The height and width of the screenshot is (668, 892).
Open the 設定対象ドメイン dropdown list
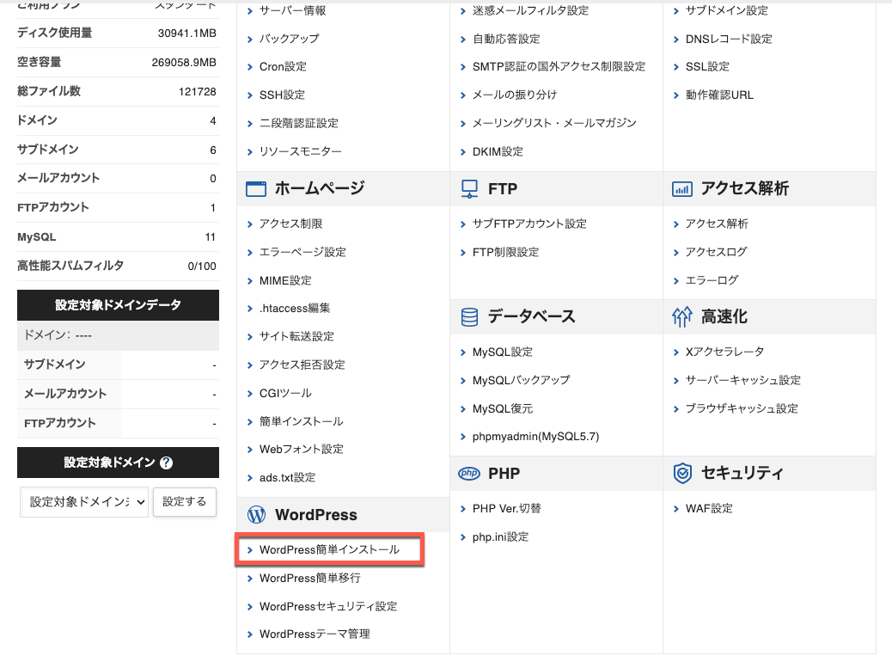[84, 501]
